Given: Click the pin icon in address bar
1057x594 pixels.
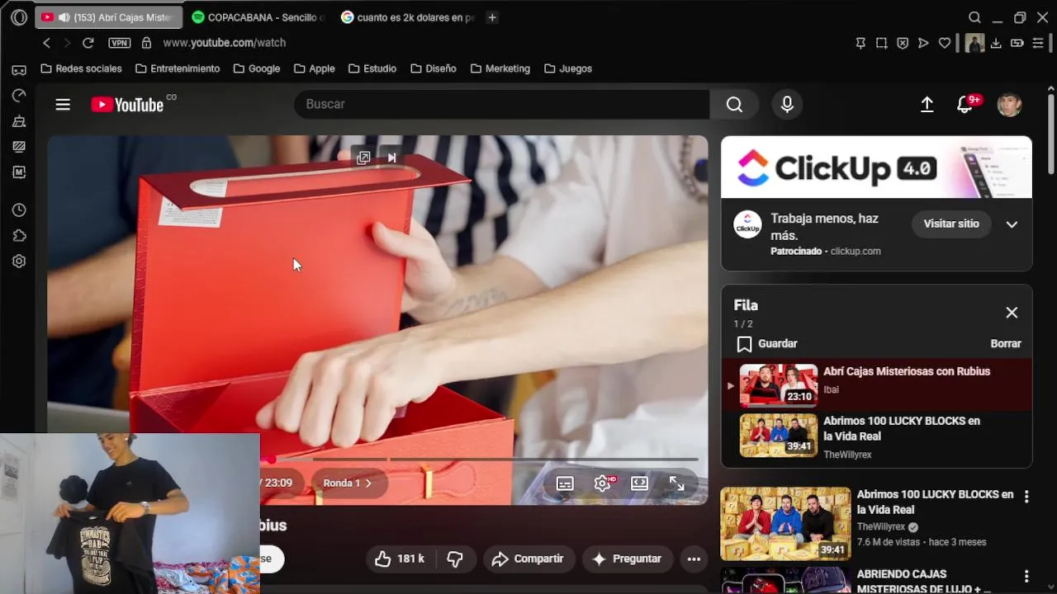Looking at the screenshot, I should click(x=860, y=43).
